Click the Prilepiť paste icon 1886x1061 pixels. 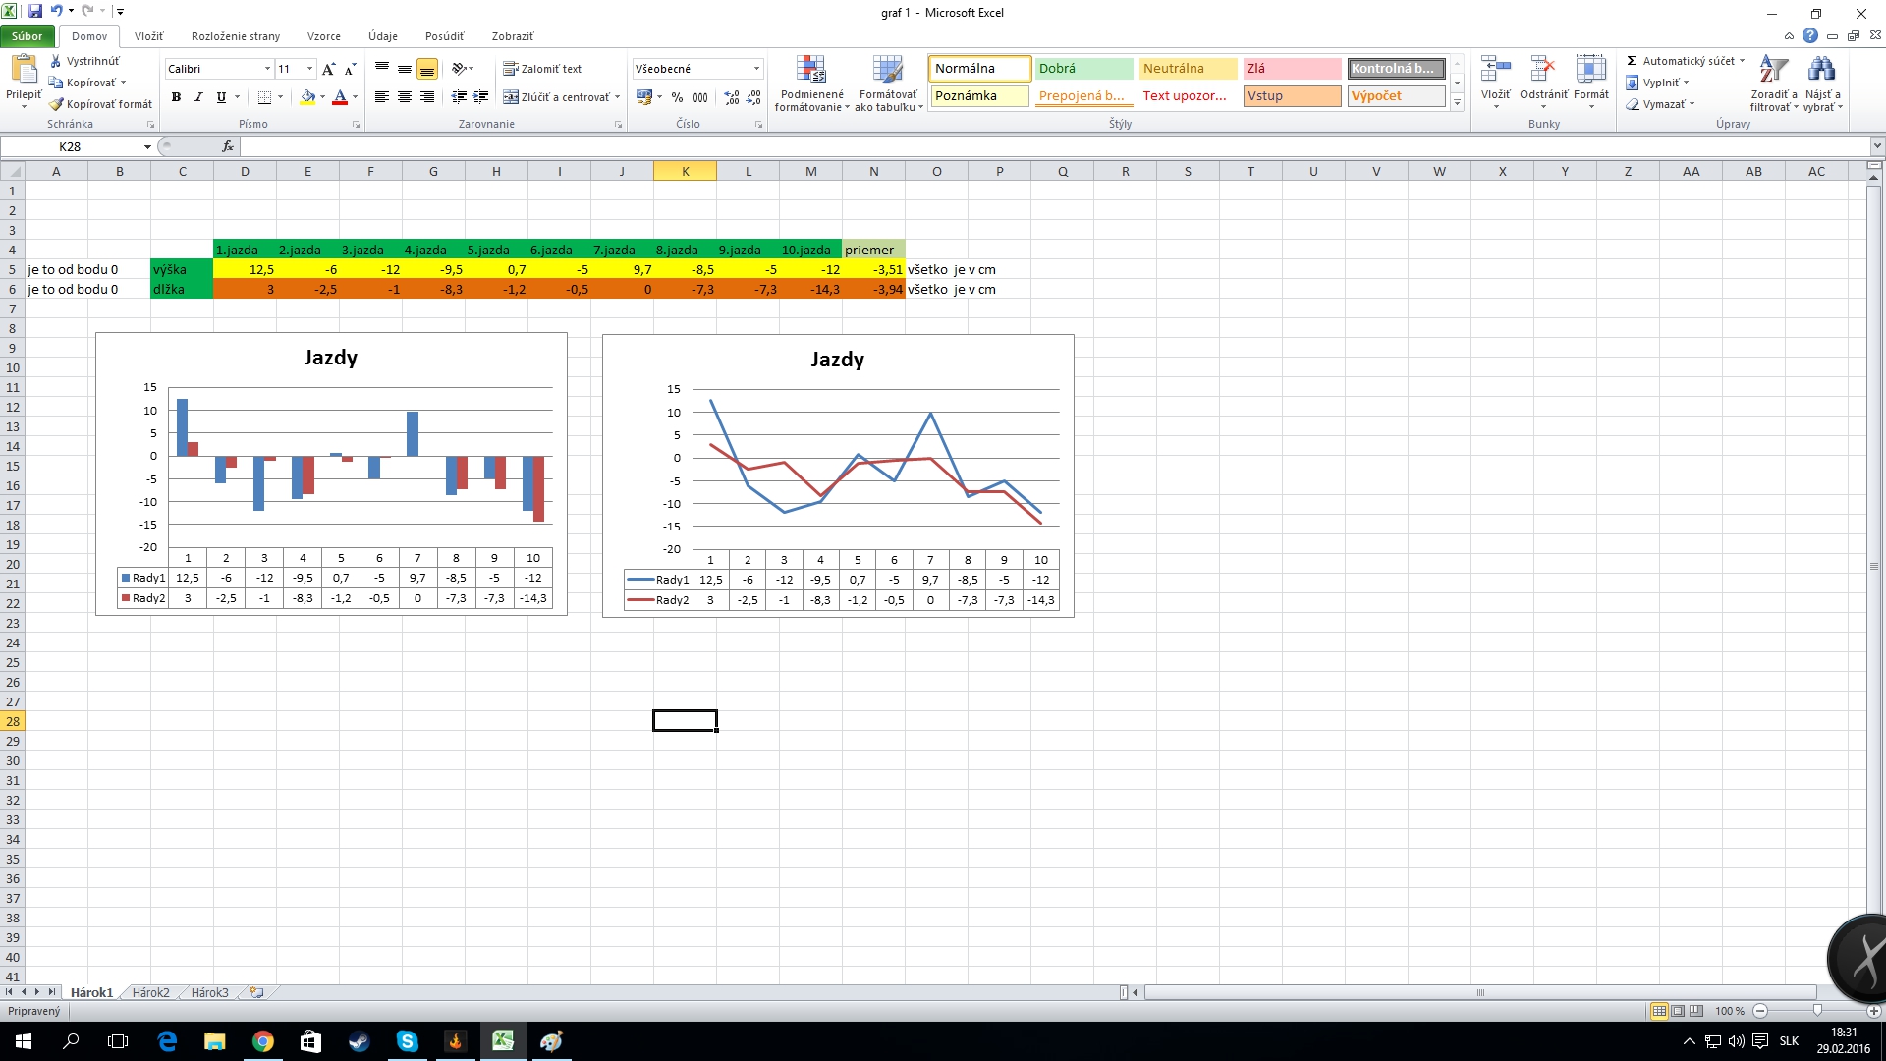[23, 71]
